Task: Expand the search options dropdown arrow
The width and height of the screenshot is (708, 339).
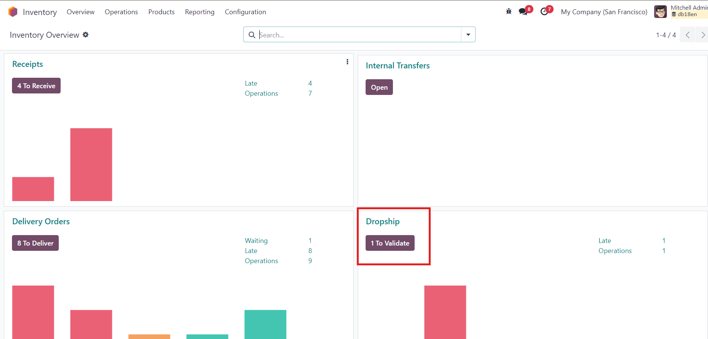Action: pos(468,35)
